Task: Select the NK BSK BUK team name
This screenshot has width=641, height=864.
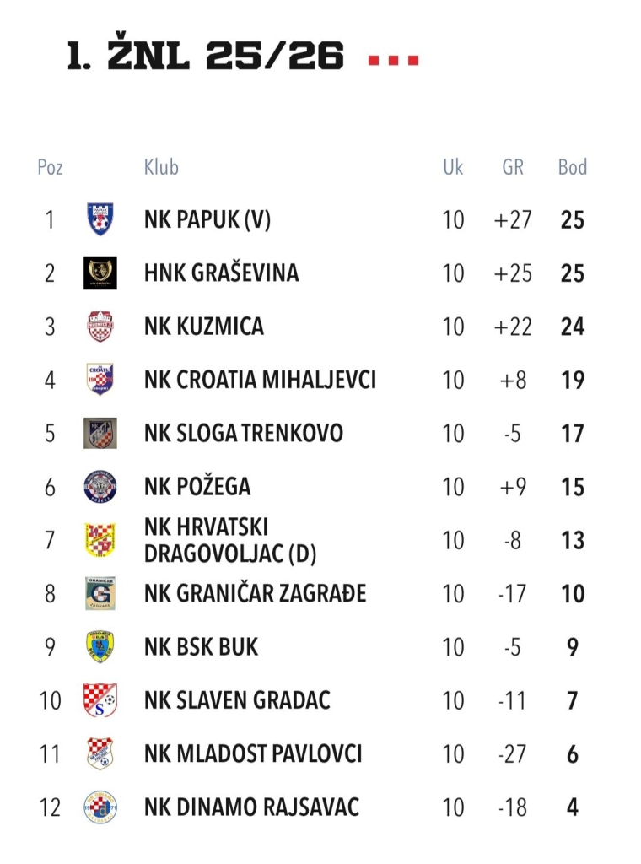Action: click(x=202, y=647)
